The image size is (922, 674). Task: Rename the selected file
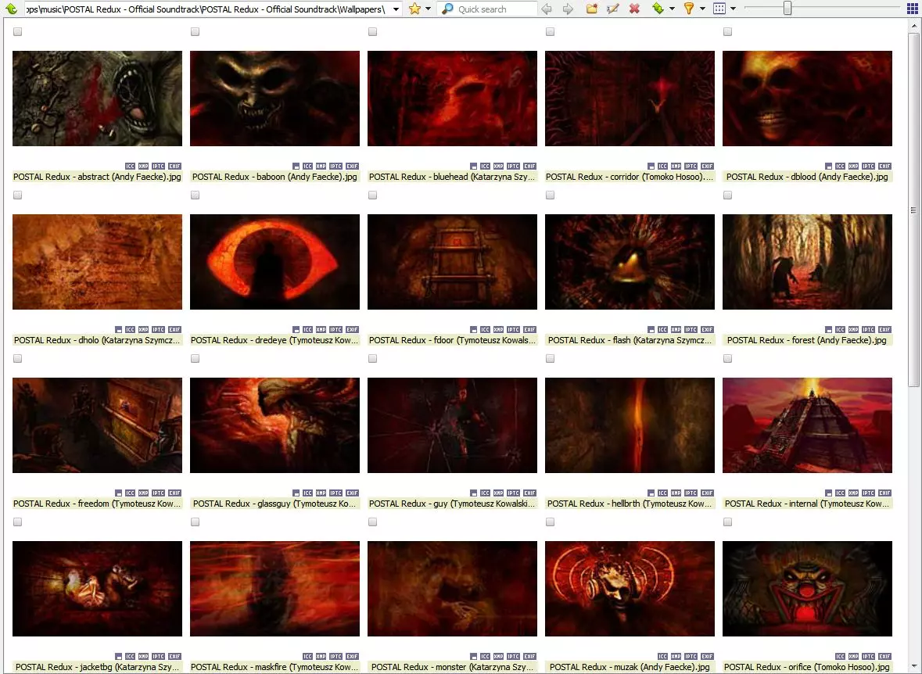[612, 9]
